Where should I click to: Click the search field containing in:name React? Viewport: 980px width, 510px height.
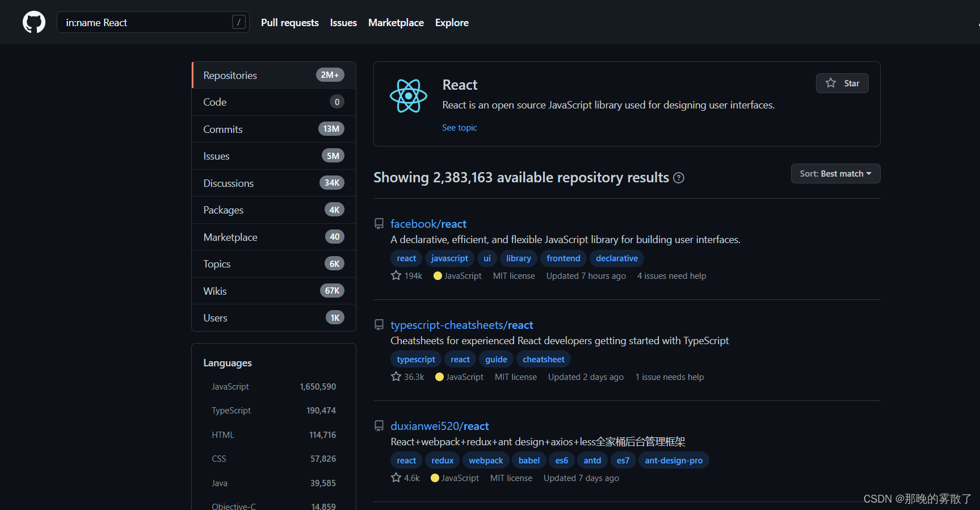153,22
